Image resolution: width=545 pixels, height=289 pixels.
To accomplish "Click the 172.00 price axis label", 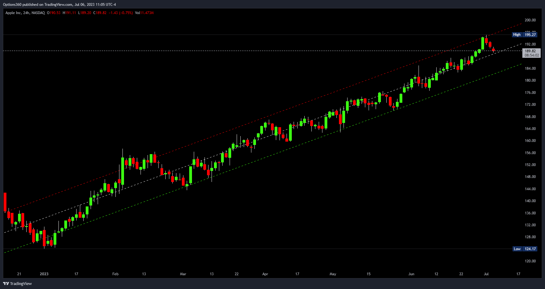I will tap(530, 105).
